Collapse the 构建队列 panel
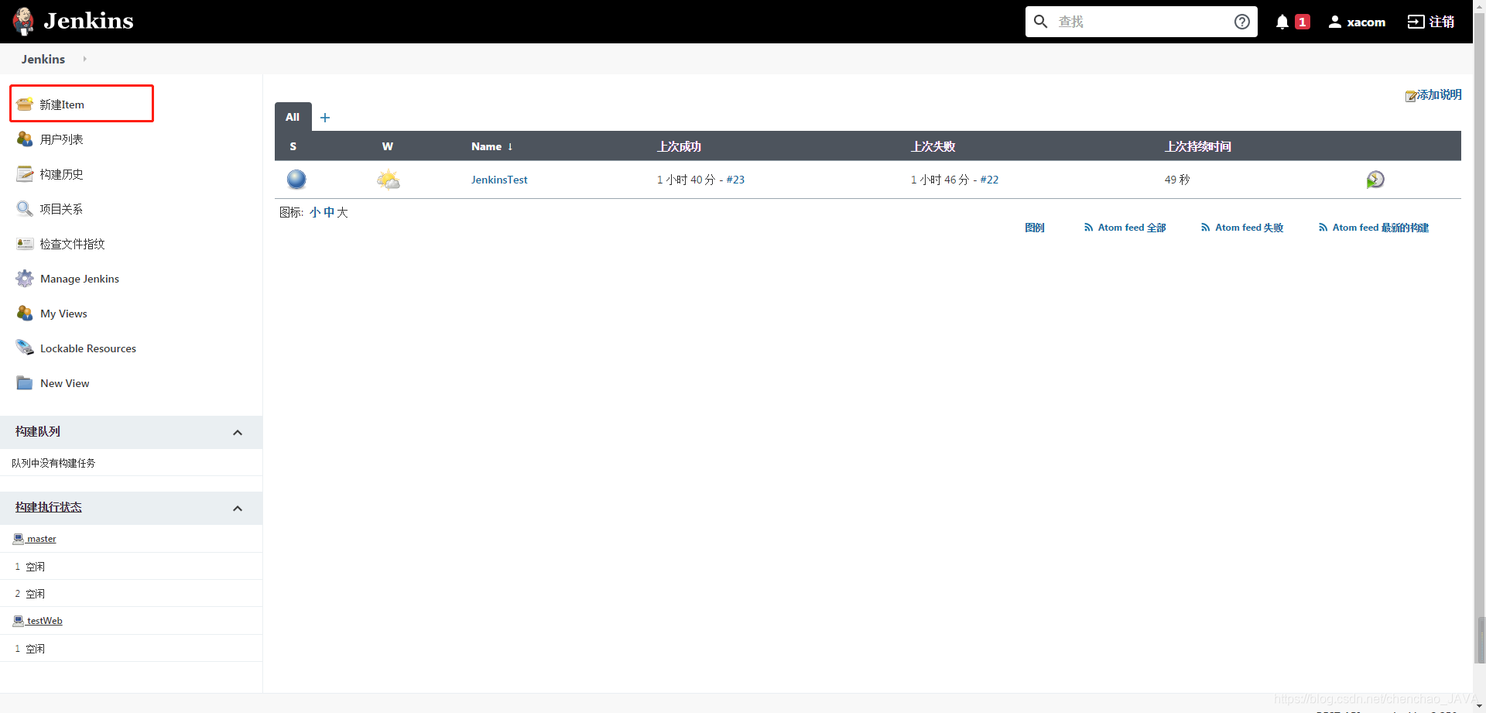This screenshot has height=713, width=1486. pyautogui.click(x=238, y=433)
